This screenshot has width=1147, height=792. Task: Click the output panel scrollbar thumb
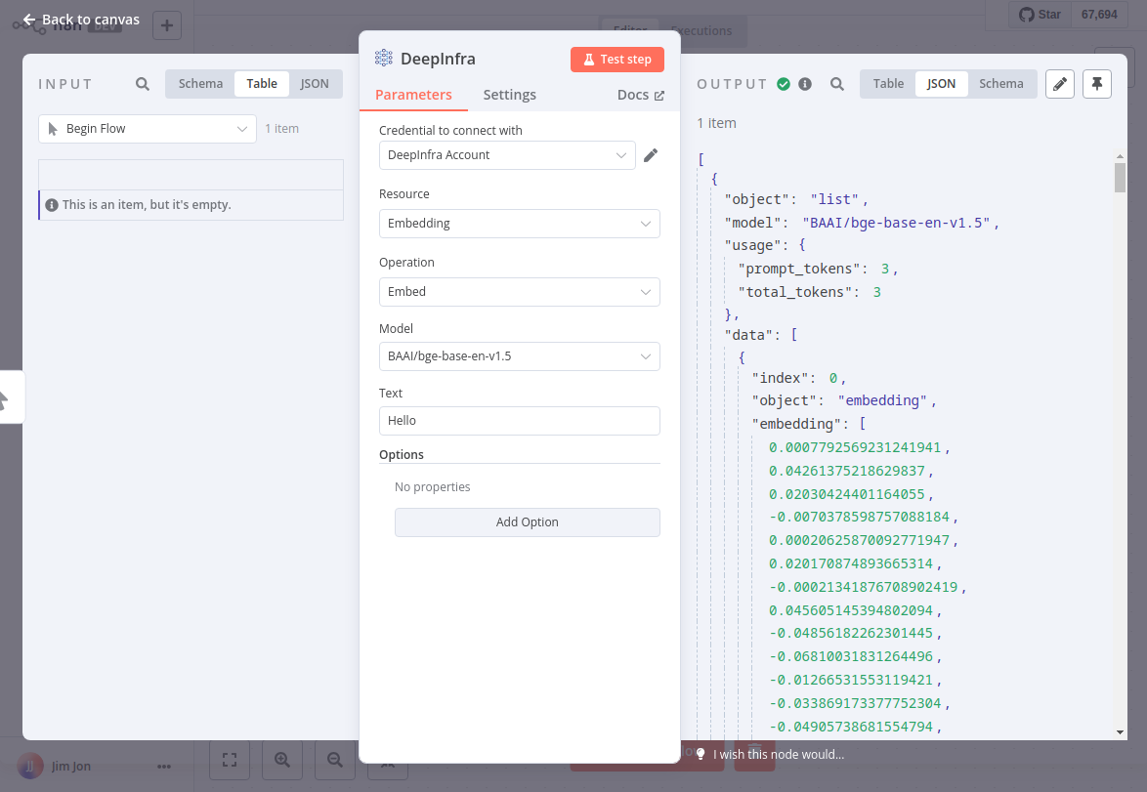(x=1120, y=178)
